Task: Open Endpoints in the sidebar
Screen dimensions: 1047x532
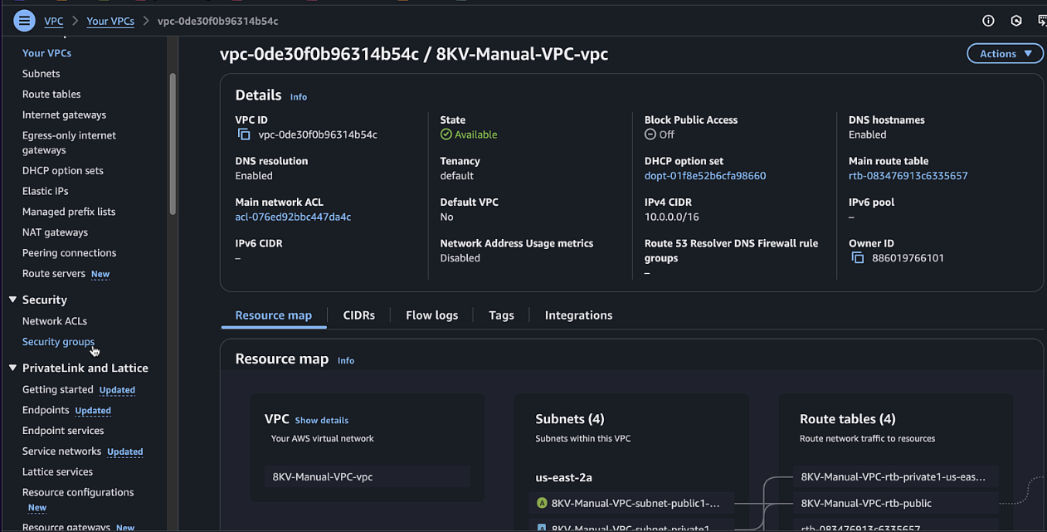Action: tap(46, 410)
